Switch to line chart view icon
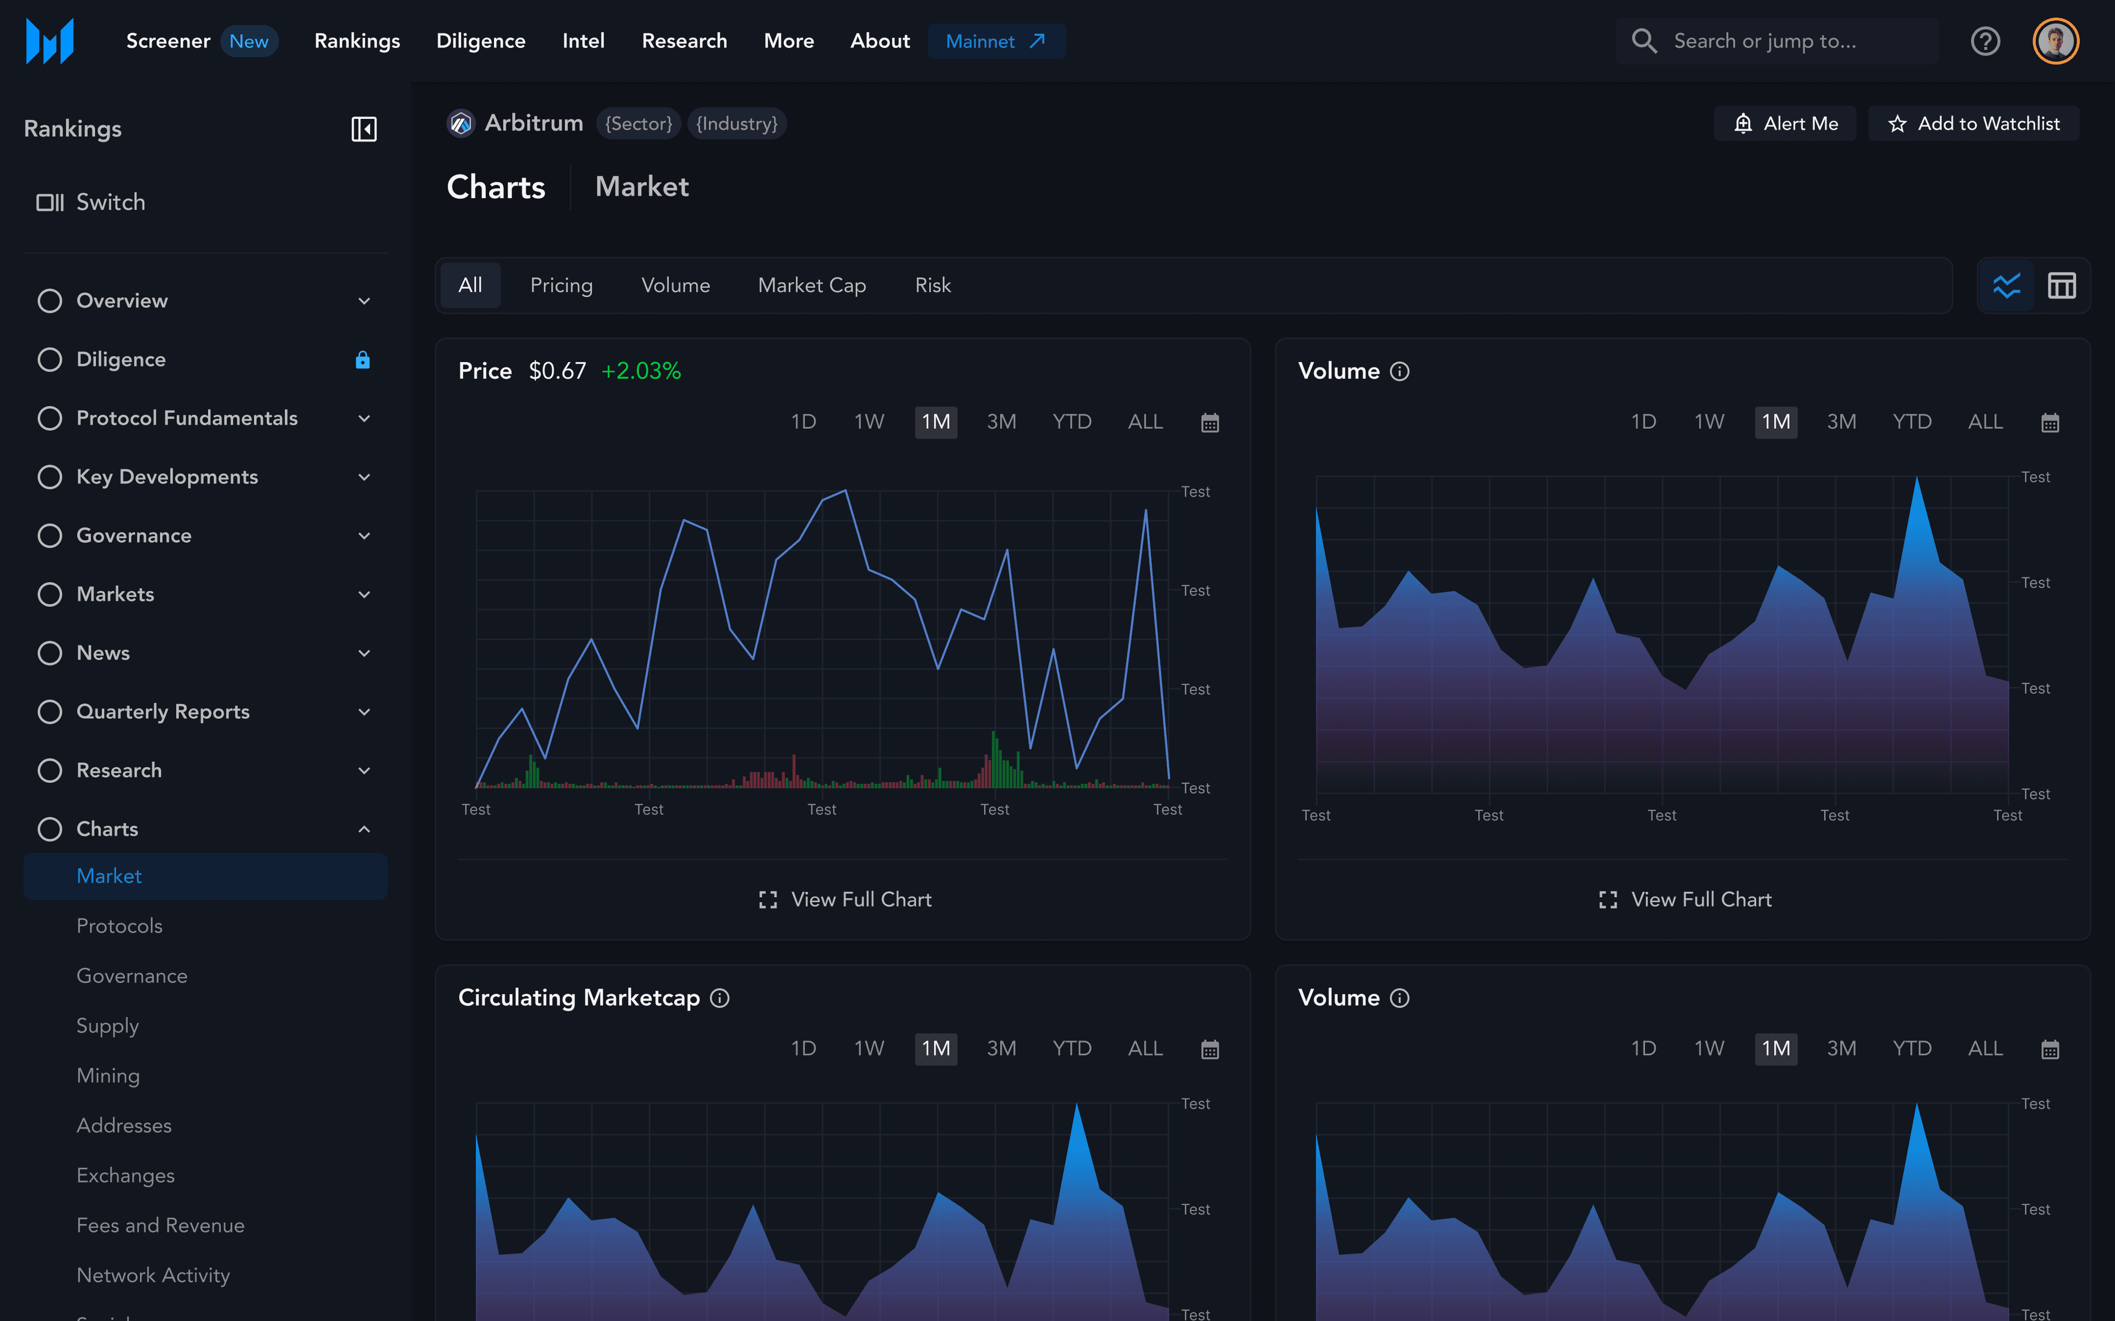 click(2006, 286)
